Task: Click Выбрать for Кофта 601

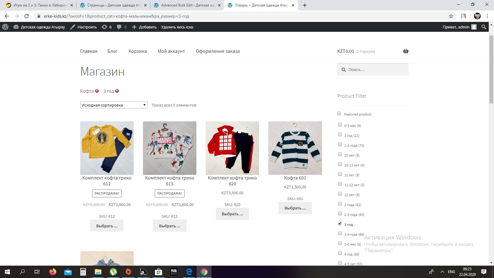Action: pyautogui.click(x=295, y=208)
